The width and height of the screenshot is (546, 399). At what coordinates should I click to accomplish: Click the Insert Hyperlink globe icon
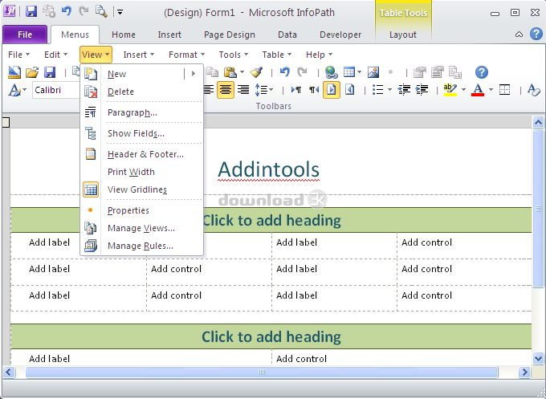[x=331, y=72]
